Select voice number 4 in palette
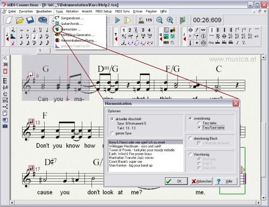Screen dimensions: 269x207 click(149, 30)
